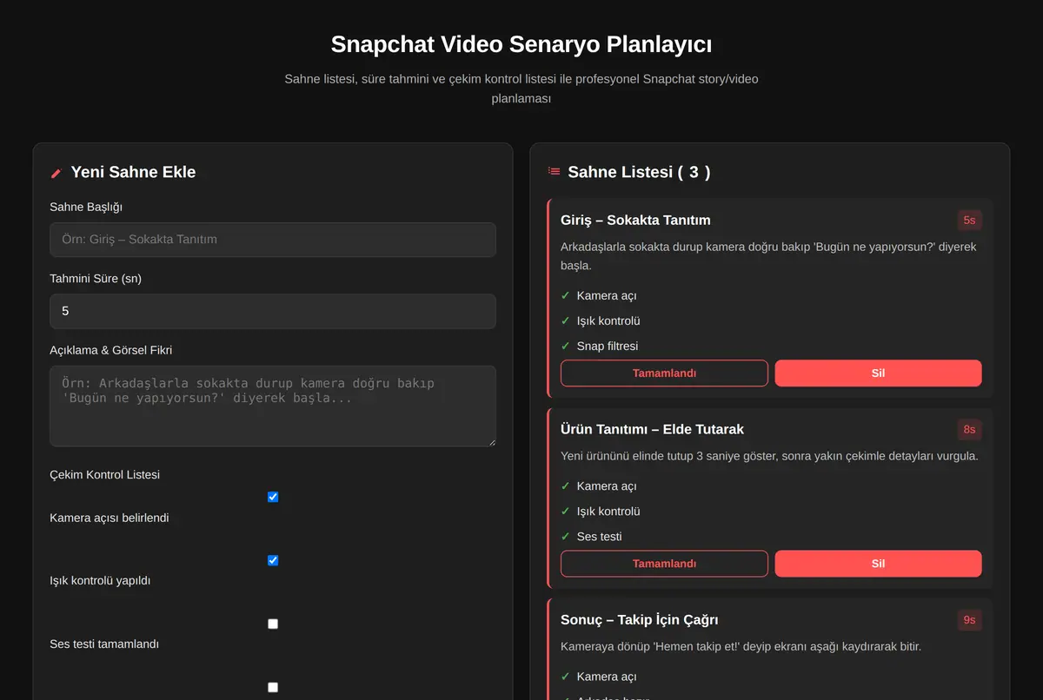
Task: Select the Sonuç – Takip İçin Çağrı title
Action: [639, 620]
